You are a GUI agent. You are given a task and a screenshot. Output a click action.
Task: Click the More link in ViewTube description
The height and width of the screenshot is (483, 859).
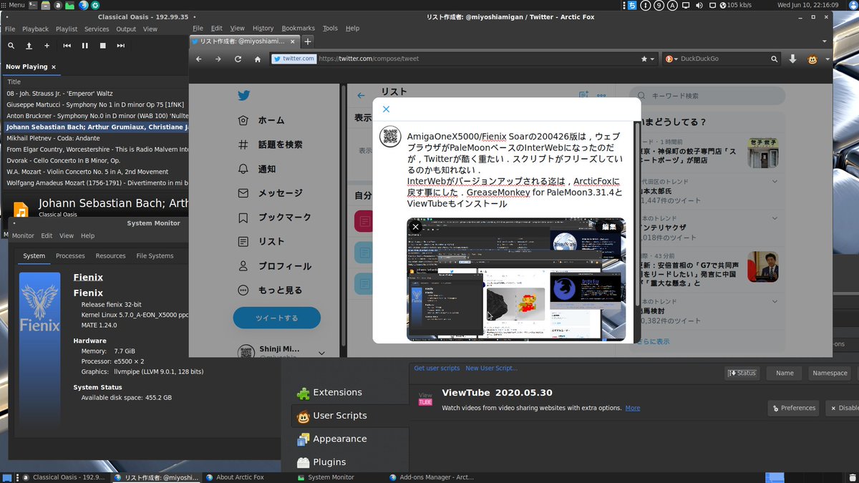coord(633,408)
